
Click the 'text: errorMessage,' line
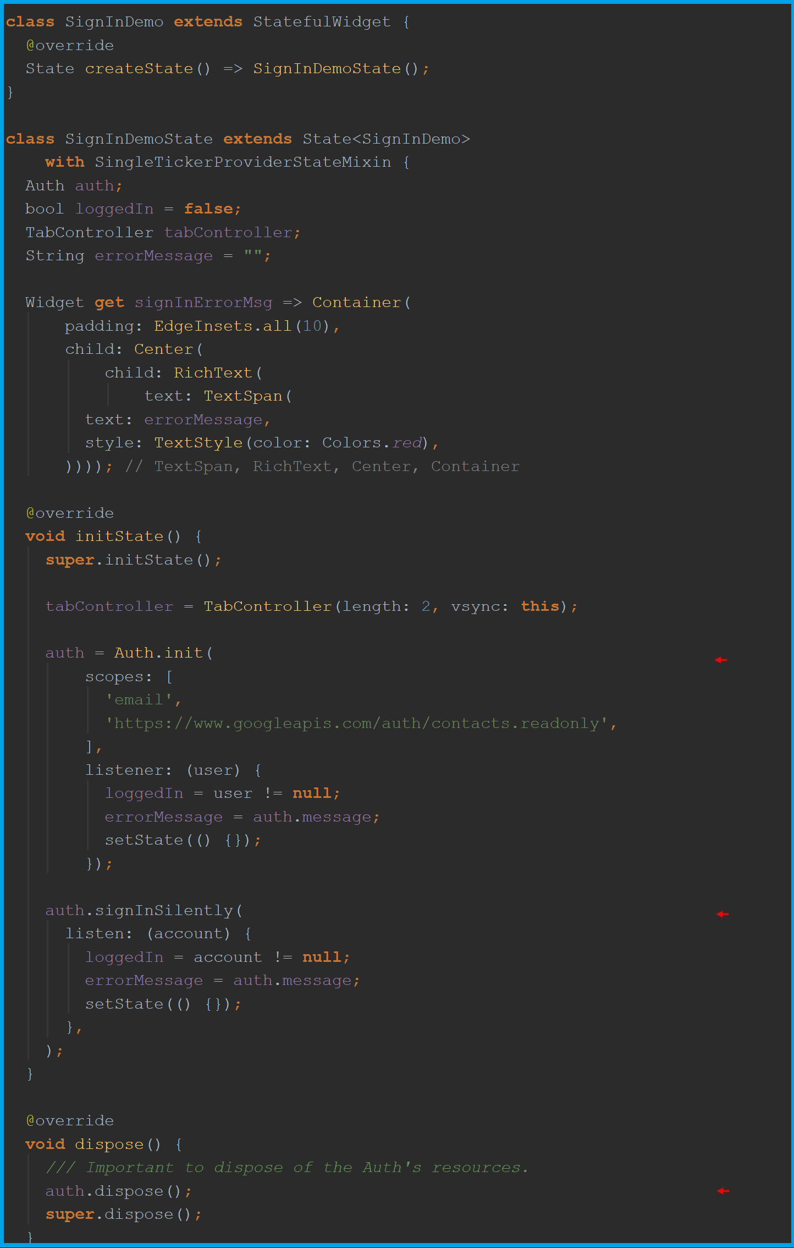click(178, 420)
